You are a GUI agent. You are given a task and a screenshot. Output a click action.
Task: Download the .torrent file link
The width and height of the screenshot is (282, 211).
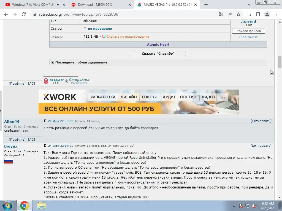tap(249, 21)
